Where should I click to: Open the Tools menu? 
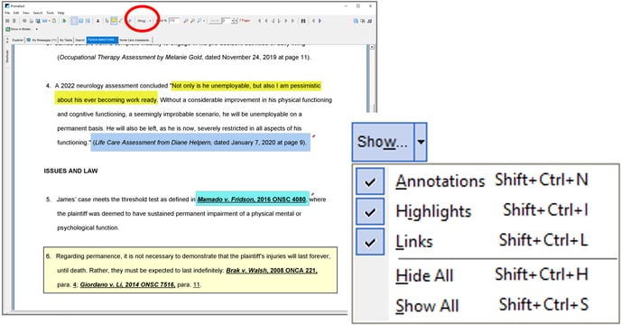click(50, 13)
